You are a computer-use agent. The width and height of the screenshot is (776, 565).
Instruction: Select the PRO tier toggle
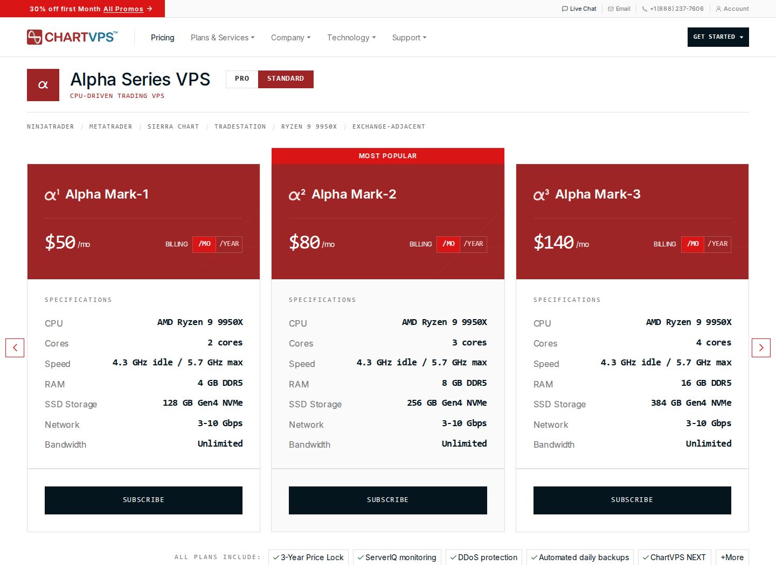(242, 79)
